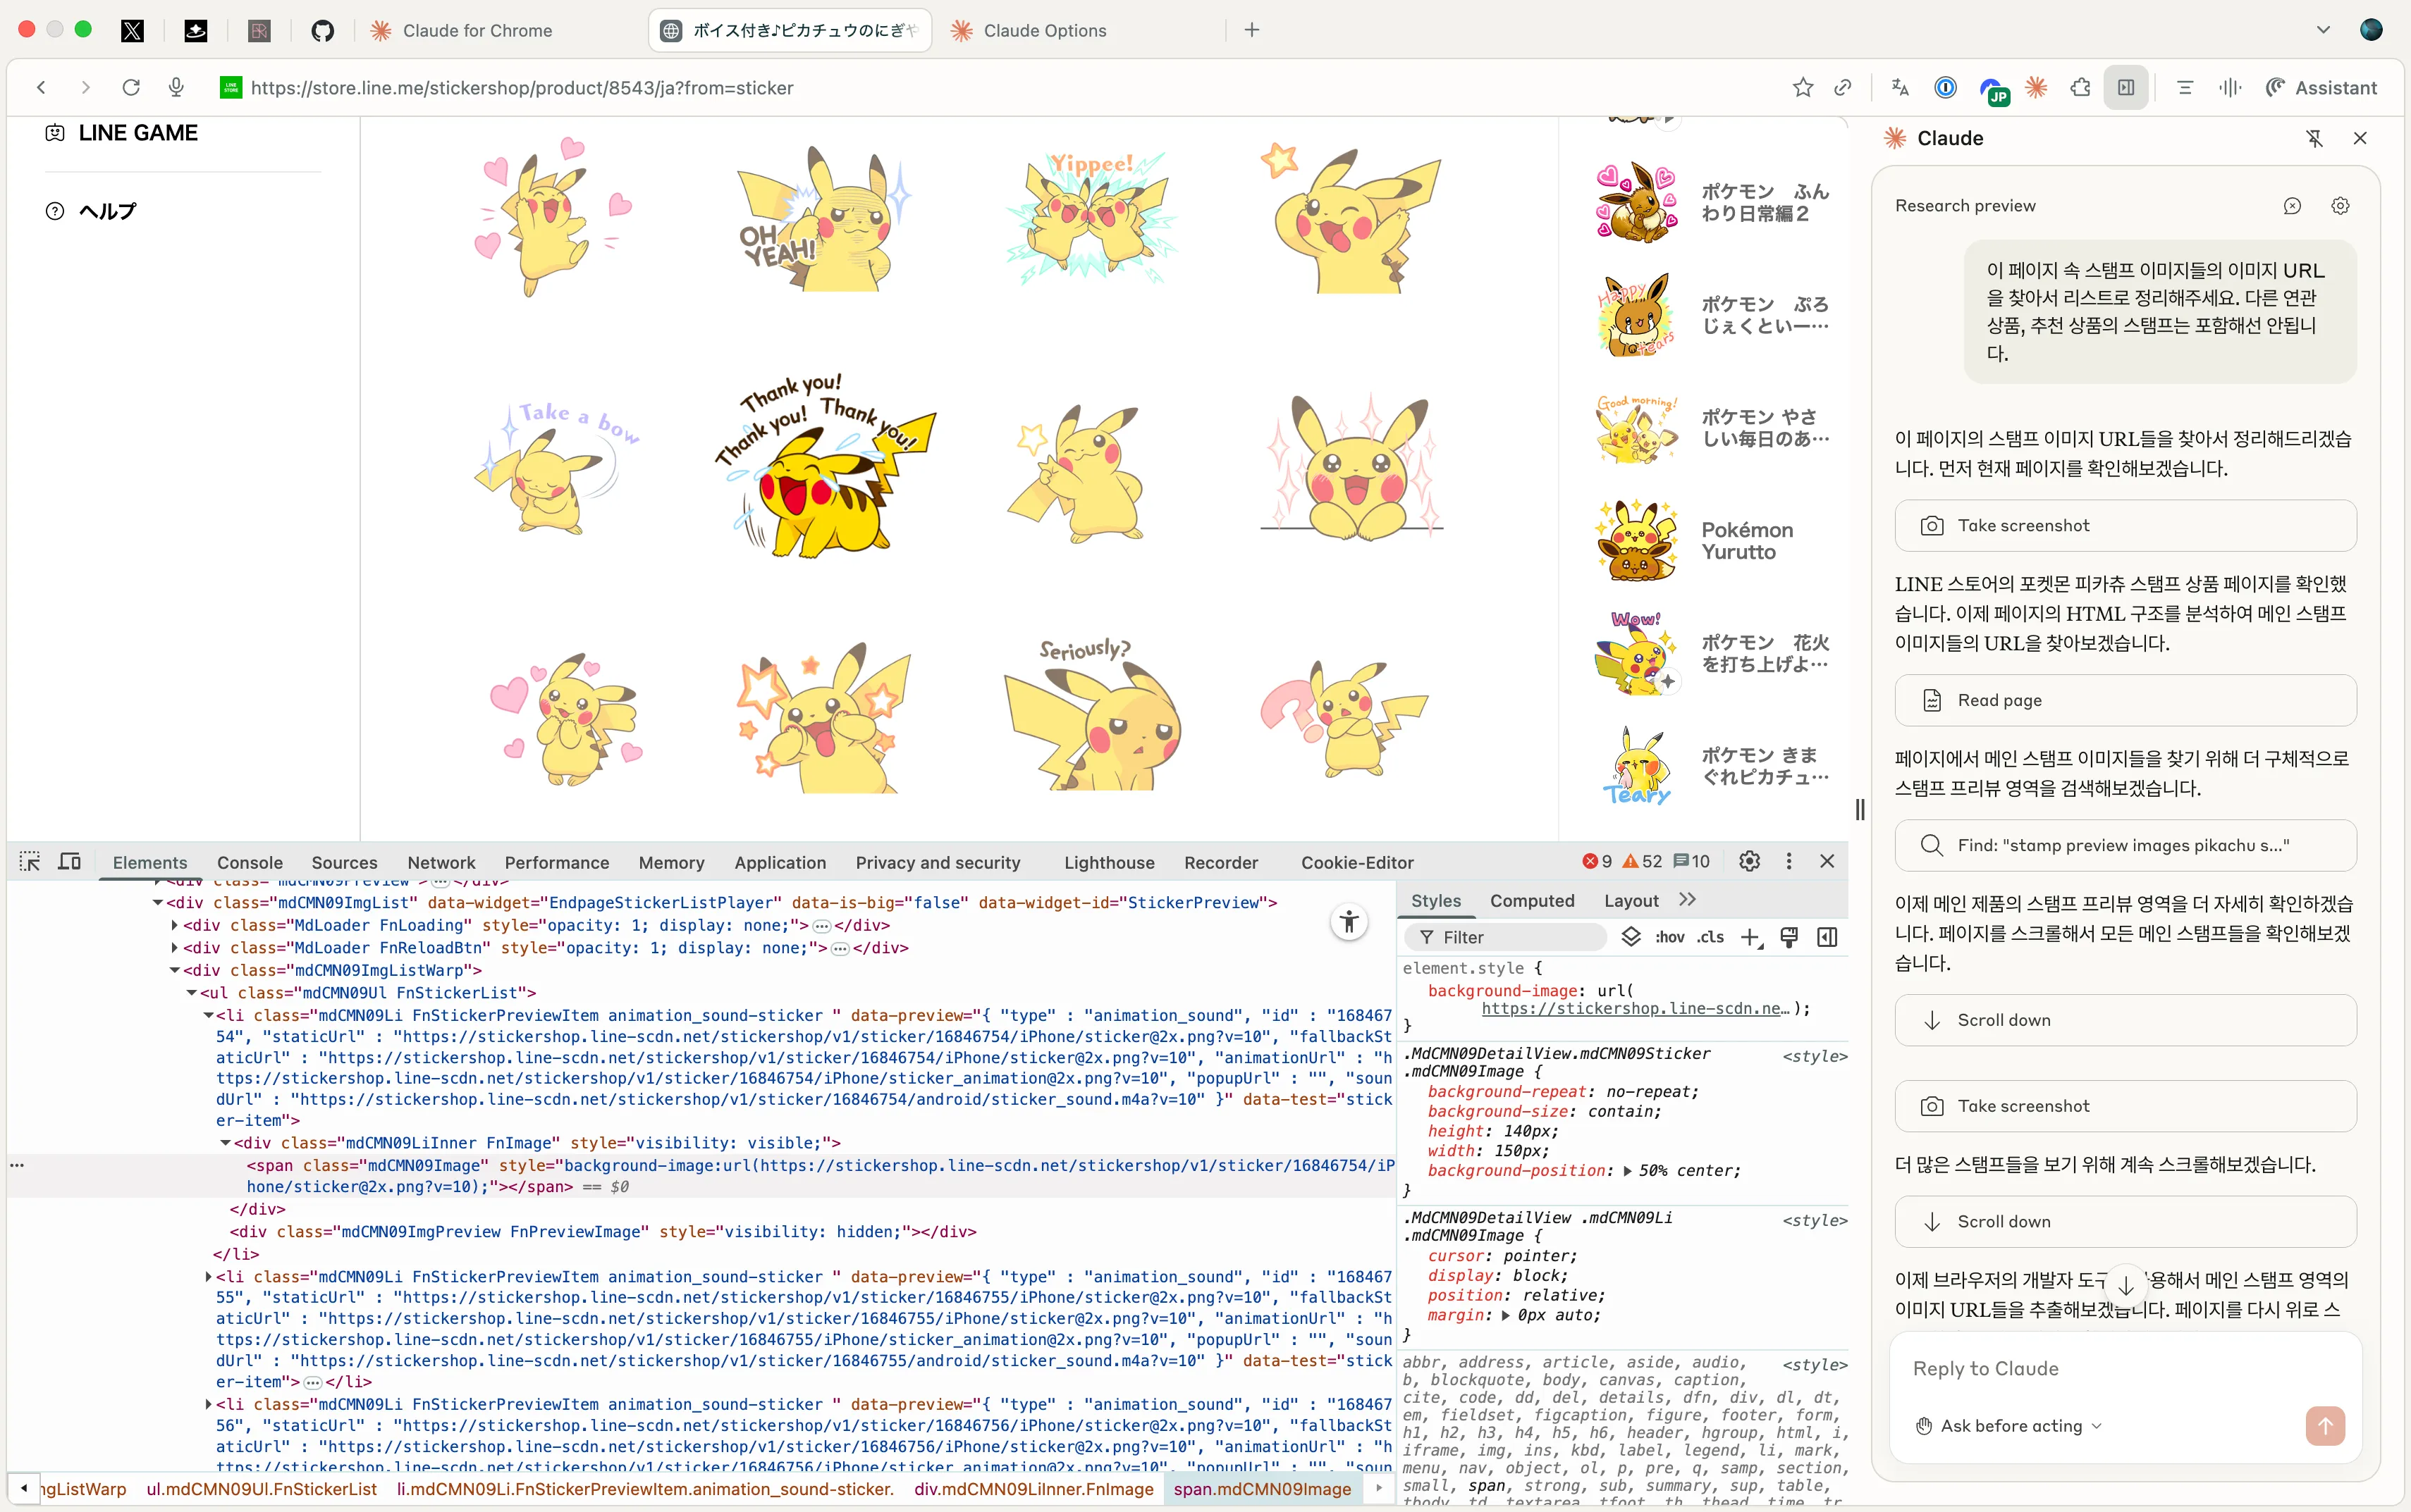Unpin the Claude side panel
This screenshot has height=1512, width=2411.
click(x=2314, y=139)
